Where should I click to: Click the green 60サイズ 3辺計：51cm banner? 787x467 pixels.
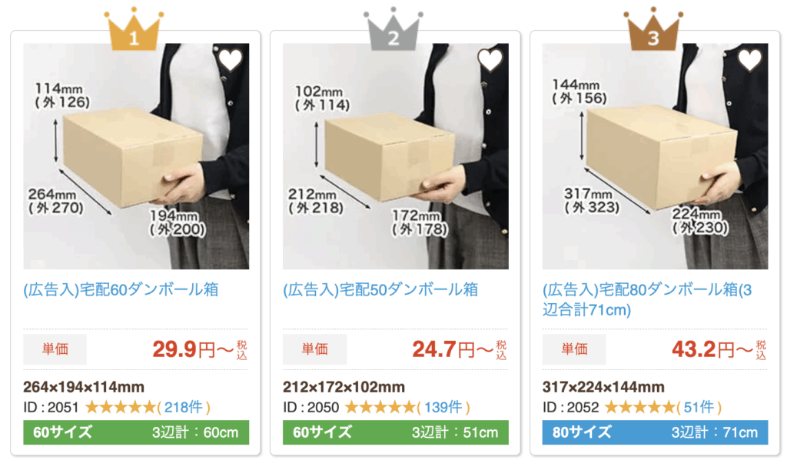396,432
